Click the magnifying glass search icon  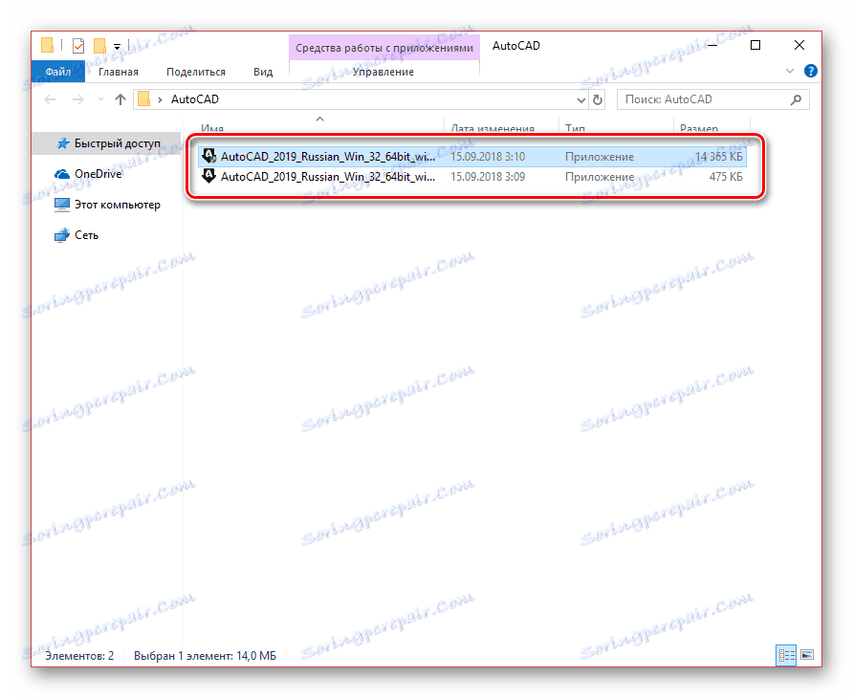[796, 99]
